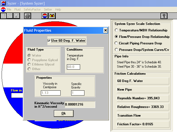
Task: Open the File menu
Action: (x=9, y=9)
